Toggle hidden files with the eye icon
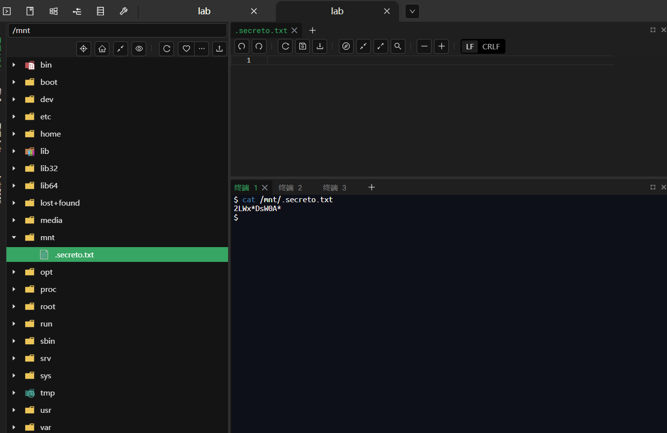 coord(139,49)
